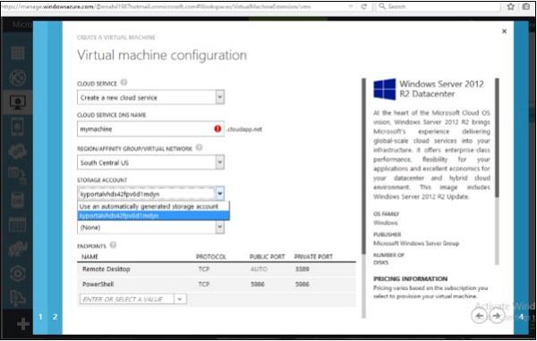Click the PowerShell public port 5986

pos(258,284)
